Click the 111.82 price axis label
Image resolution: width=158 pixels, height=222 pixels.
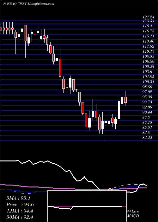(x=148, y=46)
